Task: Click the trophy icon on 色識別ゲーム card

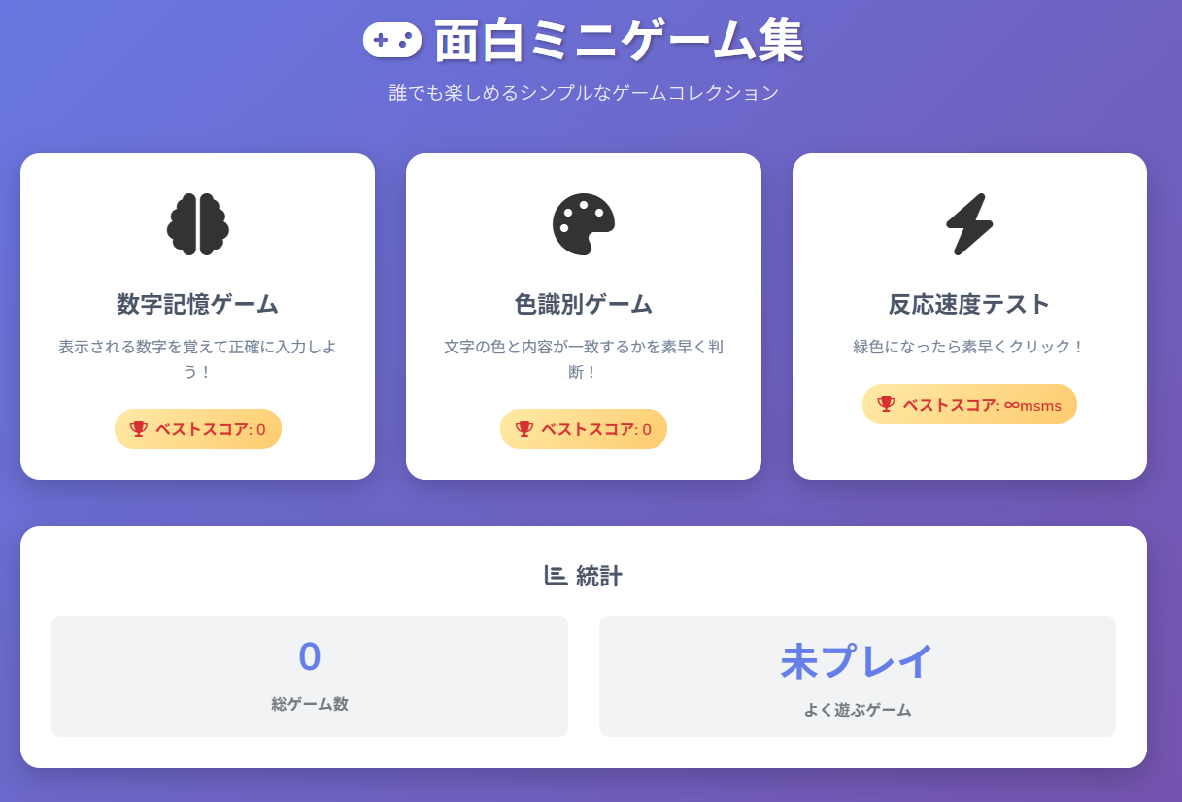Action: [524, 429]
